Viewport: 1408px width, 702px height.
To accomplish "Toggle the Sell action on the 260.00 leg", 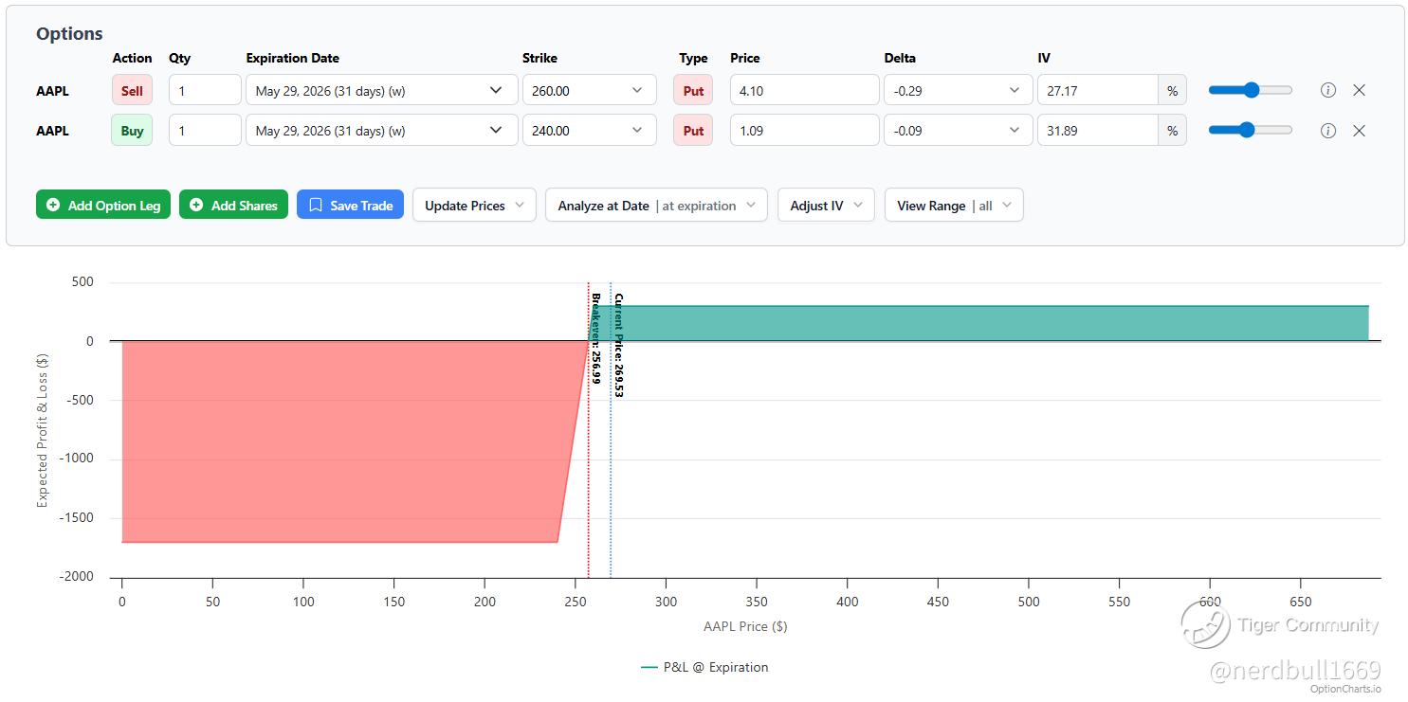I will tap(132, 91).
